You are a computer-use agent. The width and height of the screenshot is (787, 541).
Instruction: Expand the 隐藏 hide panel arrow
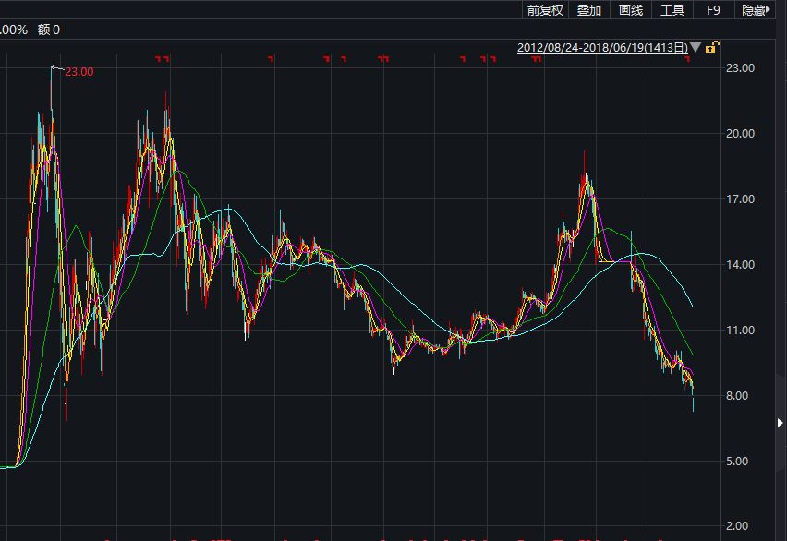tap(756, 10)
